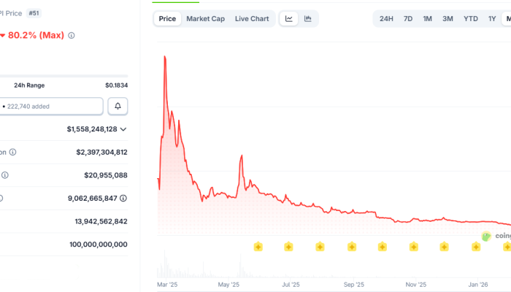This screenshot has width=511, height=292.
Task: Click first yellow news marker on chart
Action: click(x=258, y=247)
